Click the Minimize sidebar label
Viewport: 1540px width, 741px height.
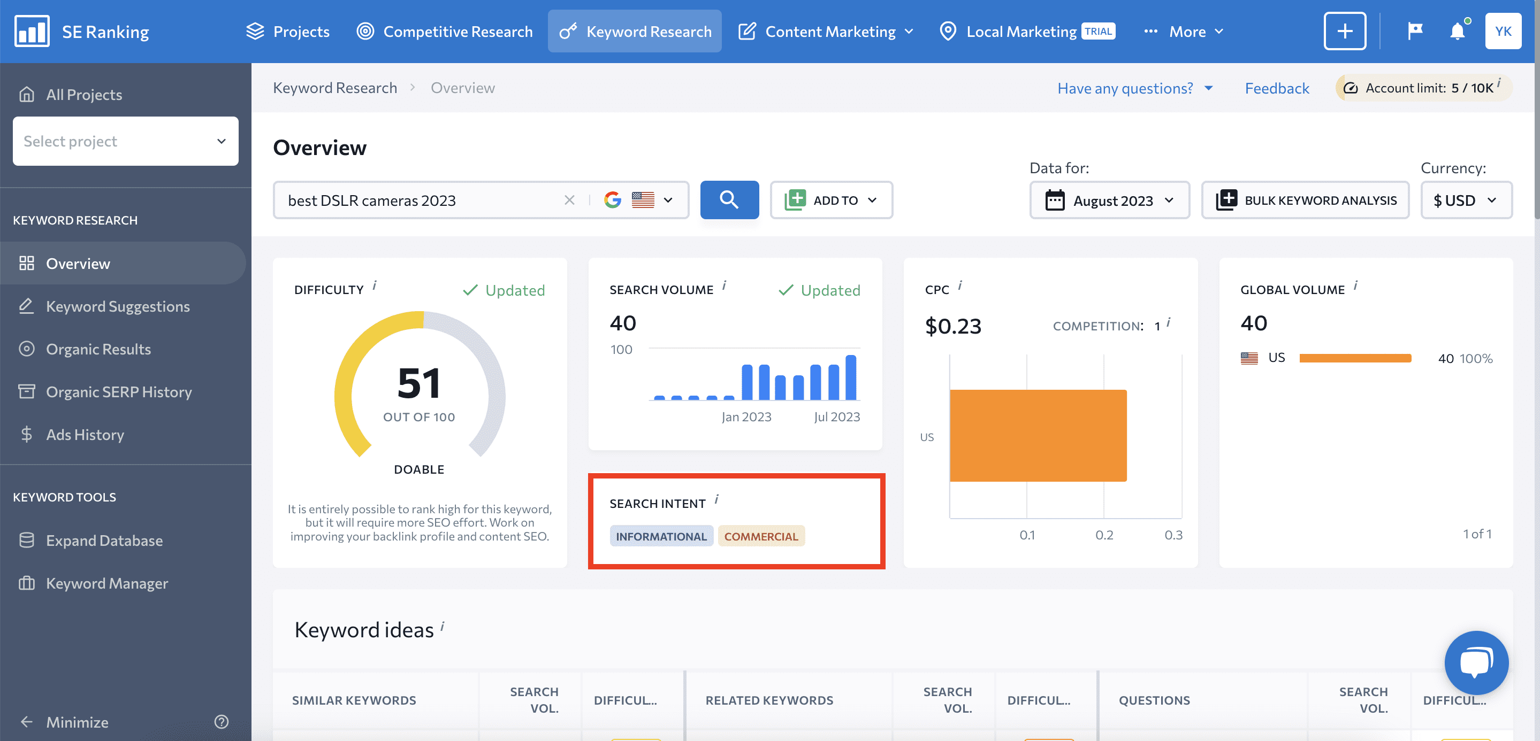(77, 722)
